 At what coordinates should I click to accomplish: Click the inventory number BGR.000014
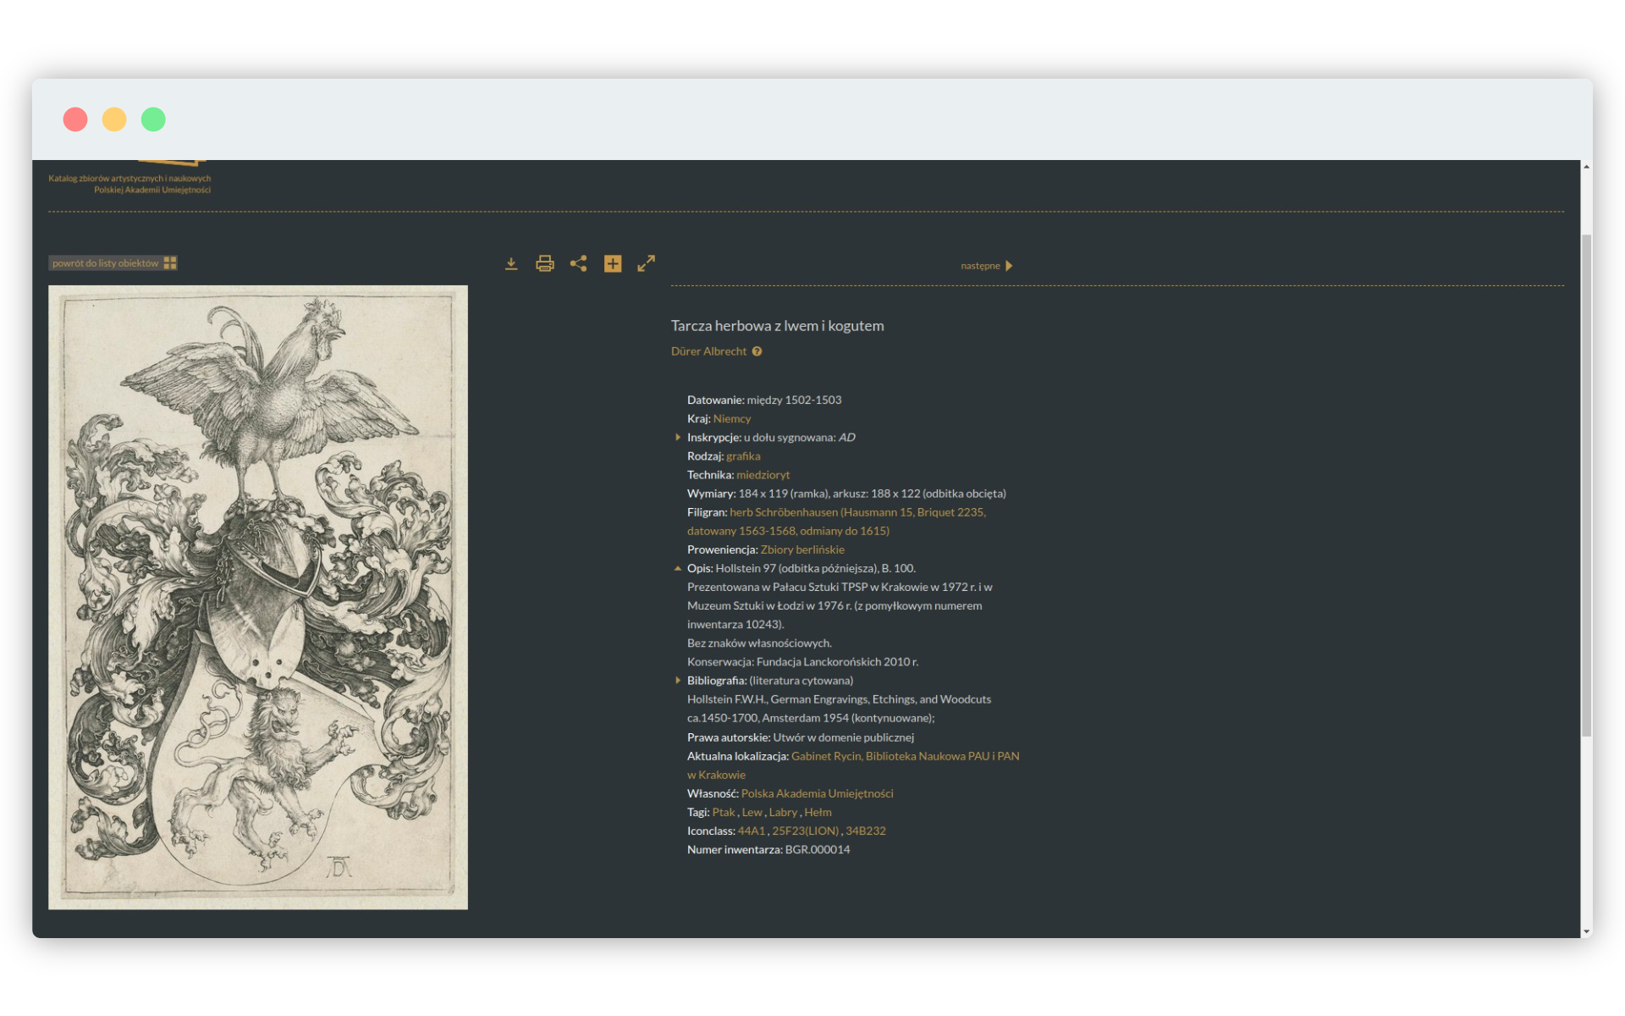pyautogui.click(x=818, y=849)
